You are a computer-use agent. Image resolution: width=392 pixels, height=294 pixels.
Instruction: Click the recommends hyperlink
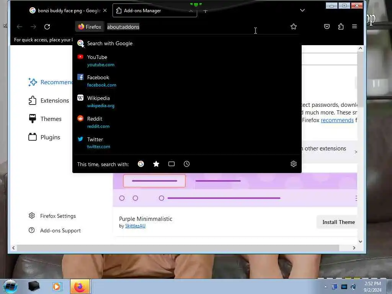[x=337, y=120]
